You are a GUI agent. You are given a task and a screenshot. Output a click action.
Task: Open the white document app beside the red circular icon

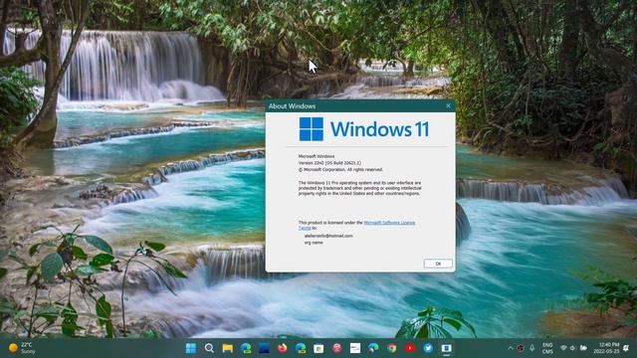point(355,348)
